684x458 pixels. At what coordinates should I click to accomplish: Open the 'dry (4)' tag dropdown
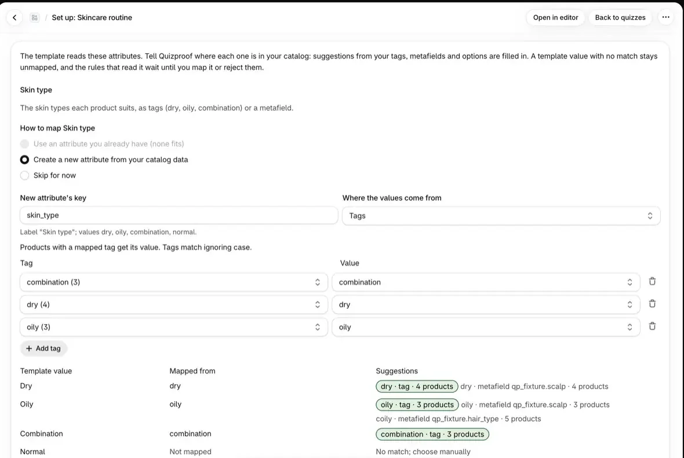point(174,304)
